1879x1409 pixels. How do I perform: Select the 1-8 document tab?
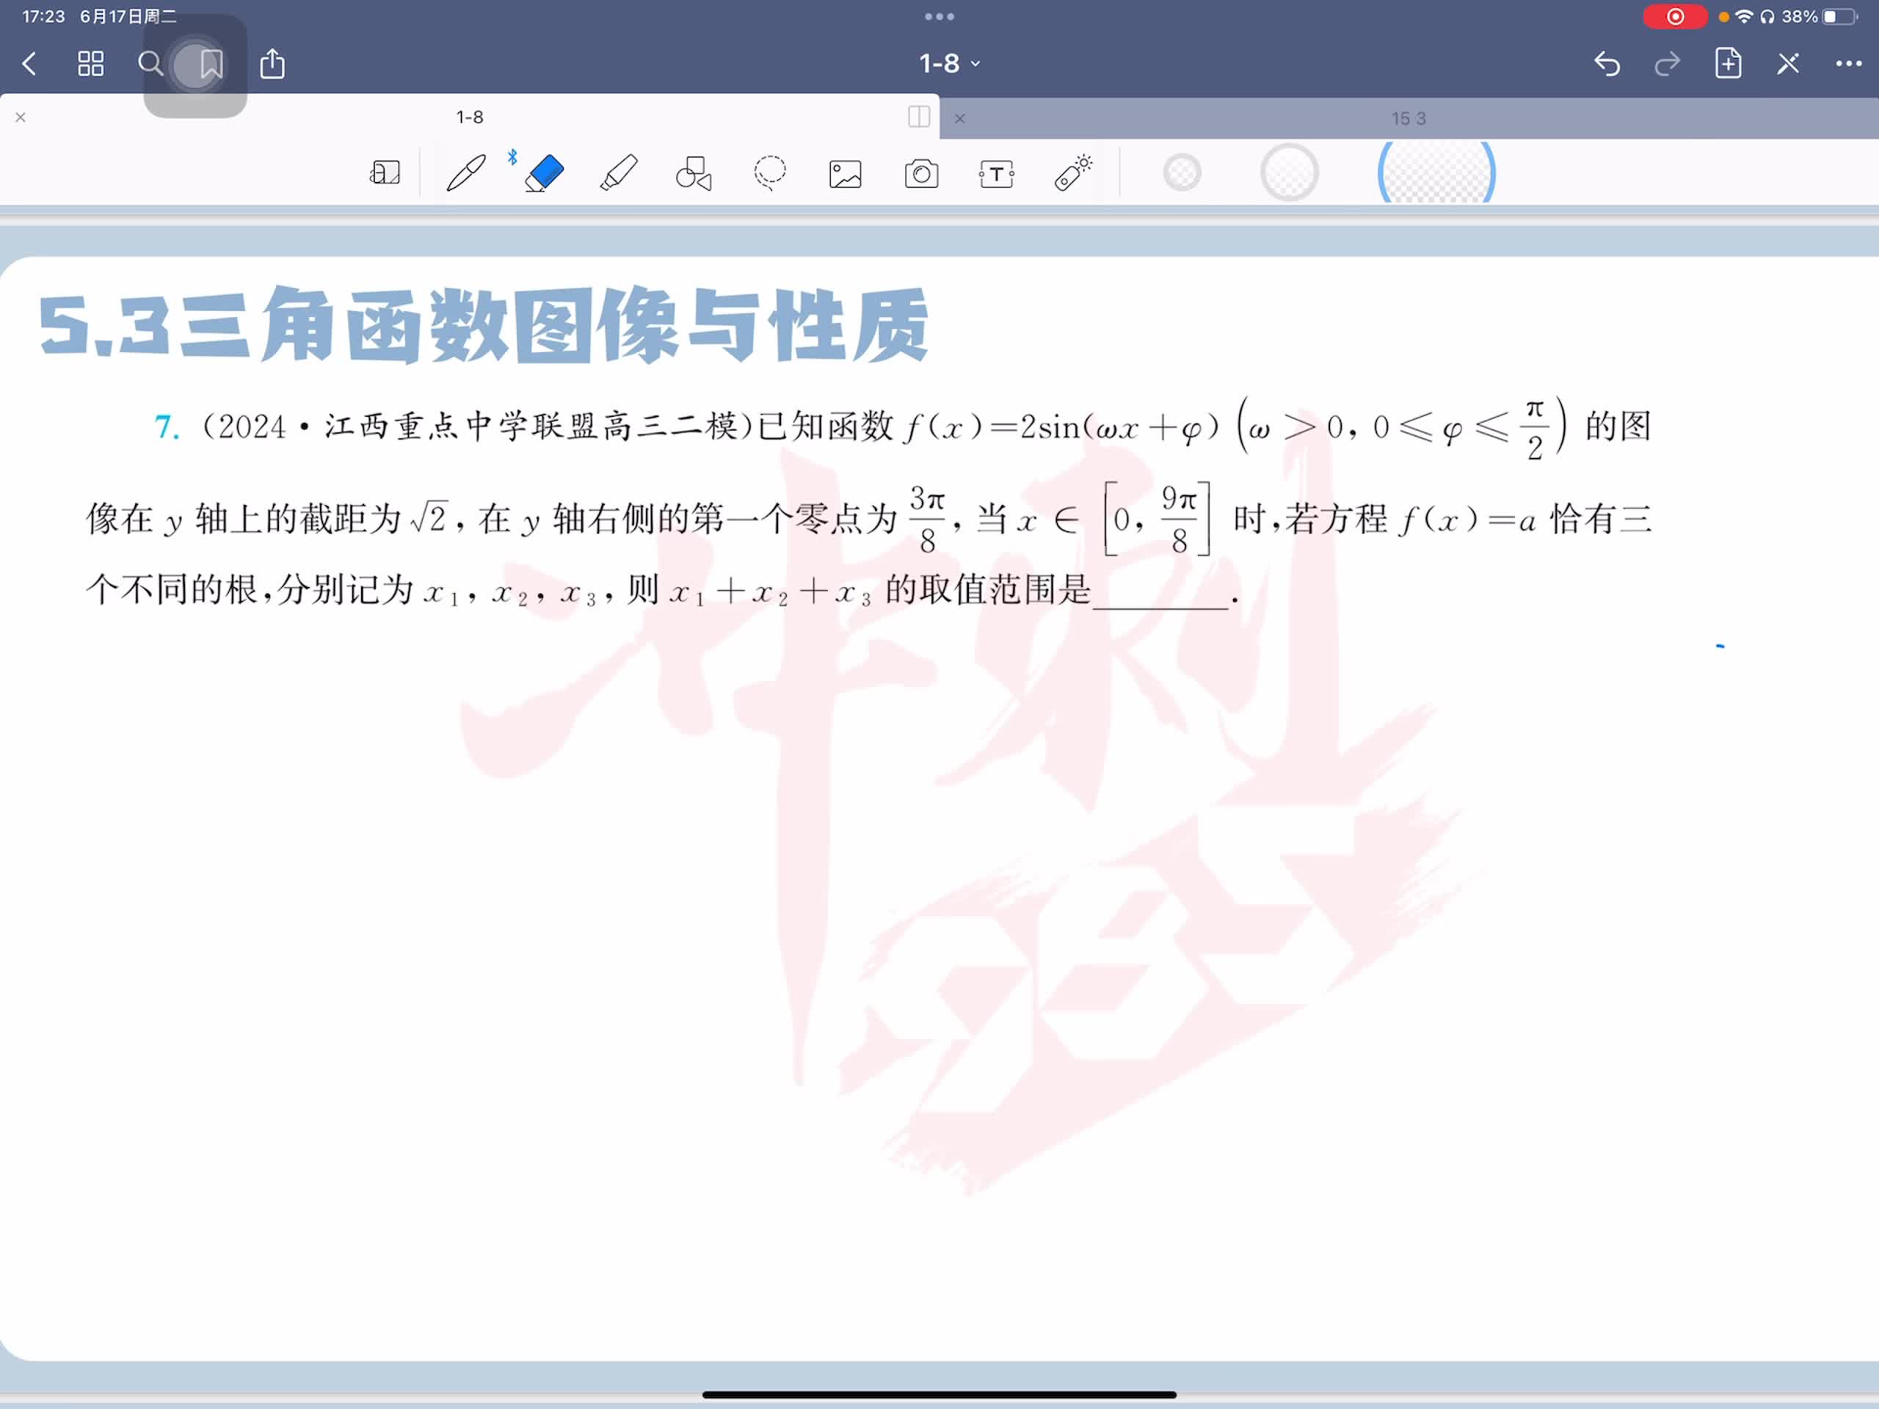pyautogui.click(x=469, y=117)
